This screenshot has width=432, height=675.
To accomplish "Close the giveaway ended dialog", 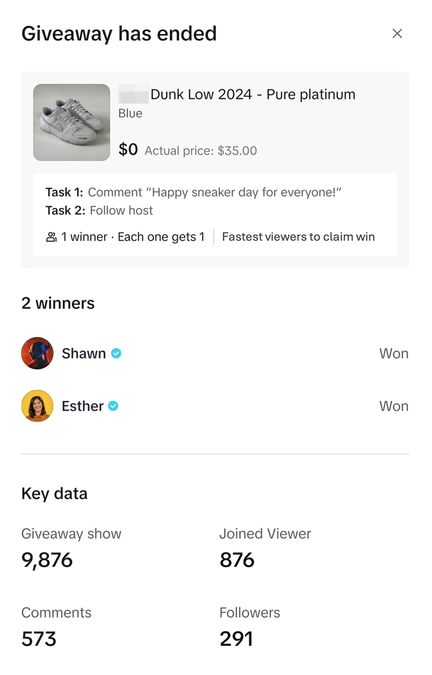I will coord(397,34).
